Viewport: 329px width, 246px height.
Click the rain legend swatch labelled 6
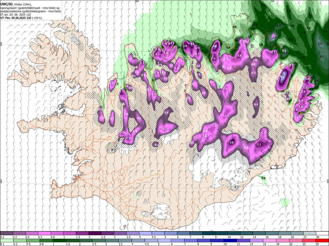177,240
